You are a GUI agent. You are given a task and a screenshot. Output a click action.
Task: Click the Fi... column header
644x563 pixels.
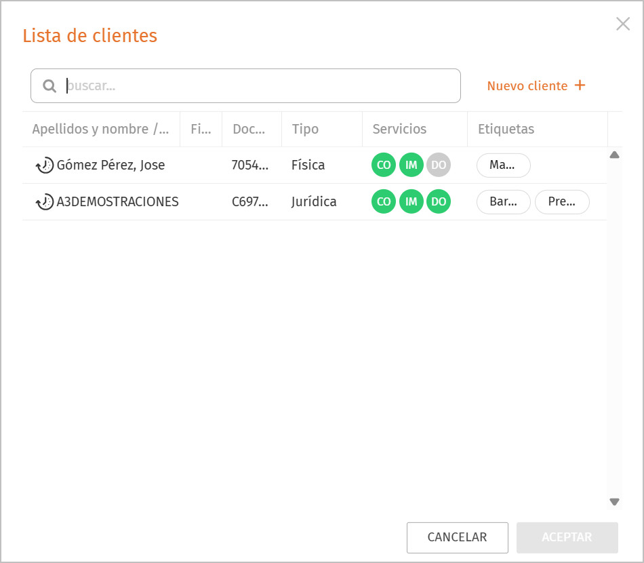[201, 129]
